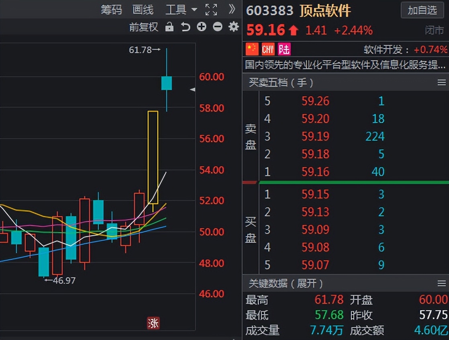Viewport: 449px width, 340px height.
Task: Select sell level 4 price 59.20
Action: (315, 119)
